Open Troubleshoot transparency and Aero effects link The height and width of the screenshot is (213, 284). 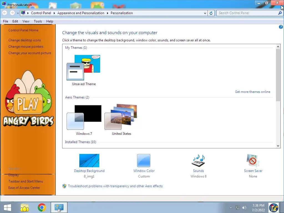click(115, 186)
